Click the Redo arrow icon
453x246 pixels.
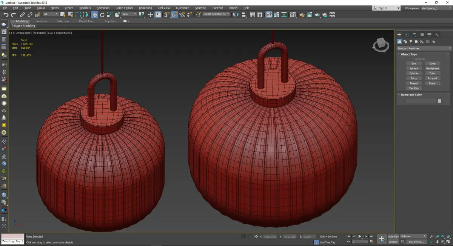pyautogui.click(x=13, y=15)
